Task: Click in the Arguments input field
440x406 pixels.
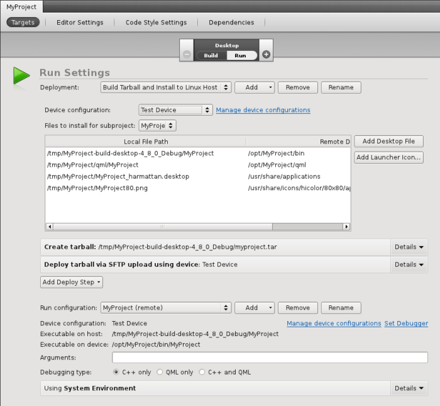Action: [270, 358]
